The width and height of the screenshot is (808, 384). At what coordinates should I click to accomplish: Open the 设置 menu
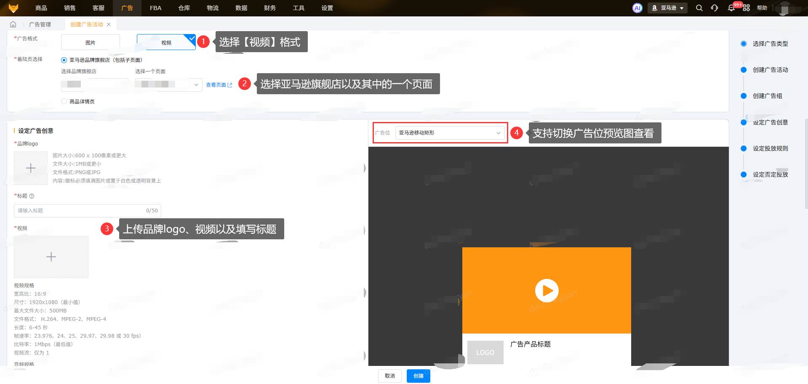click(327, 8)
